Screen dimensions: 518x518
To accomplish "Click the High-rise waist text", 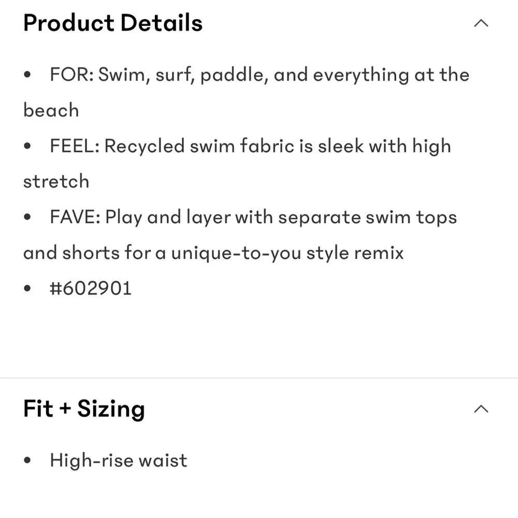I will coord(119,460).
